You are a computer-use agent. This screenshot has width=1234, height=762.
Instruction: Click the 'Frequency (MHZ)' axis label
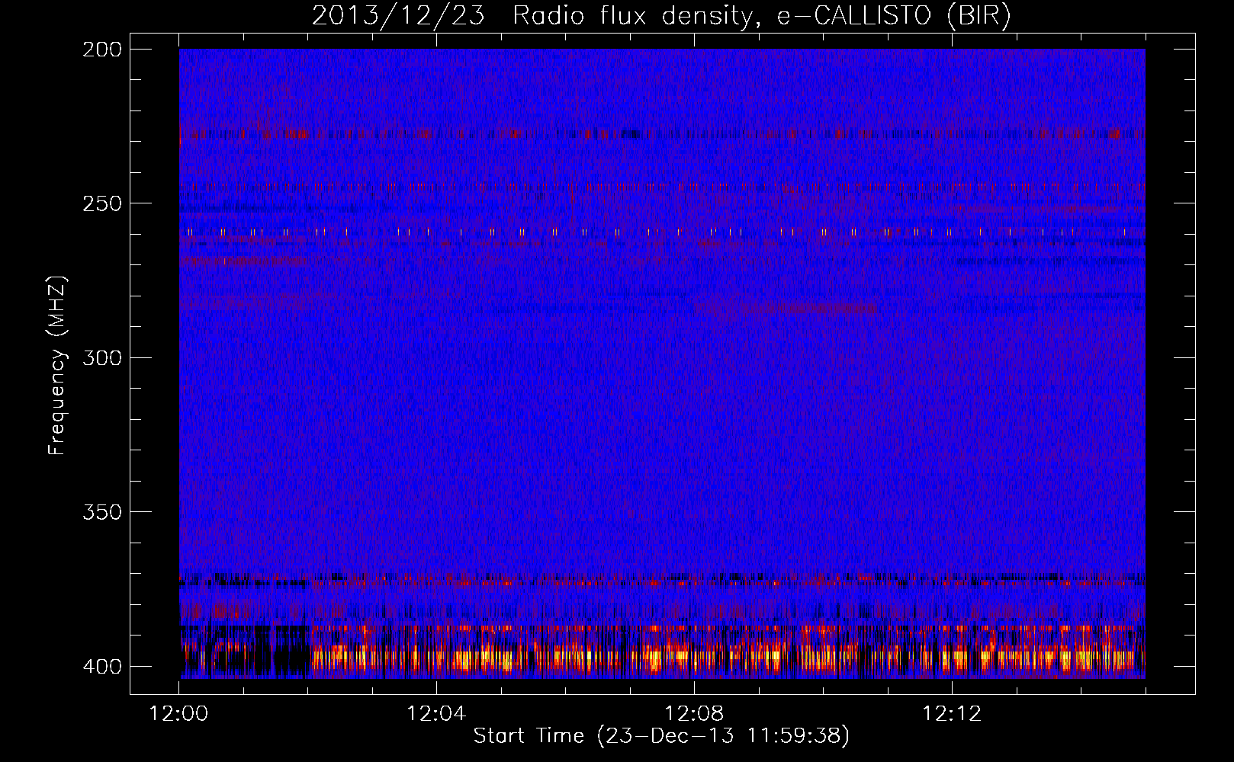pyautogui.click(x=57, y=365)
